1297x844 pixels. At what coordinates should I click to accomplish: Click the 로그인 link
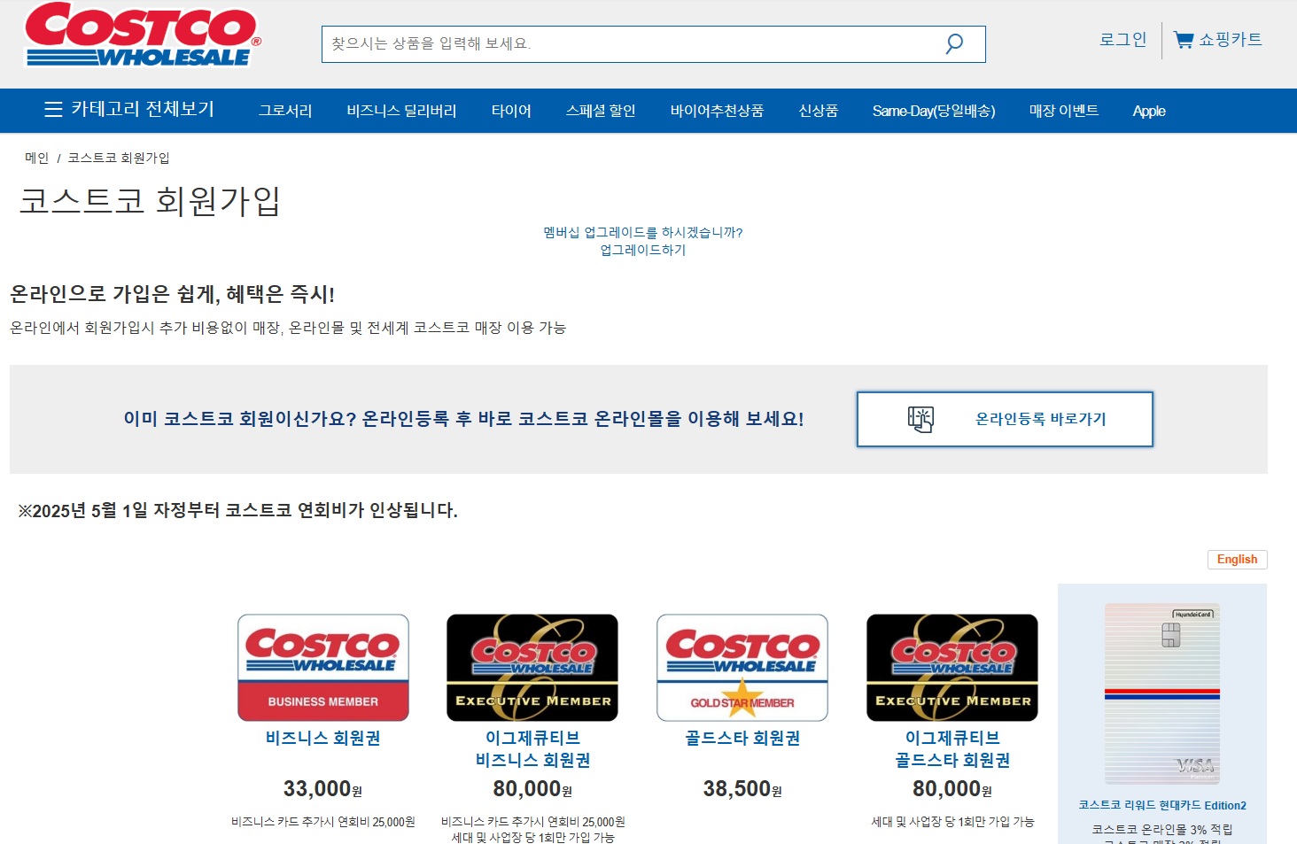coord(1122,40)
